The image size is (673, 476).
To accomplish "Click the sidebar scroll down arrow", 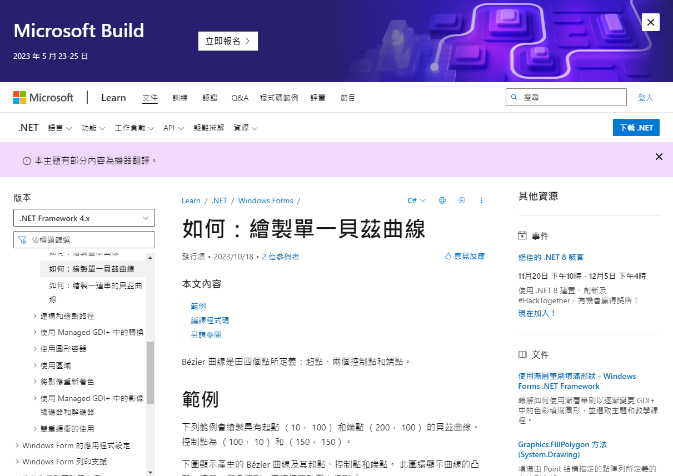I will click(x=150, y=472).
